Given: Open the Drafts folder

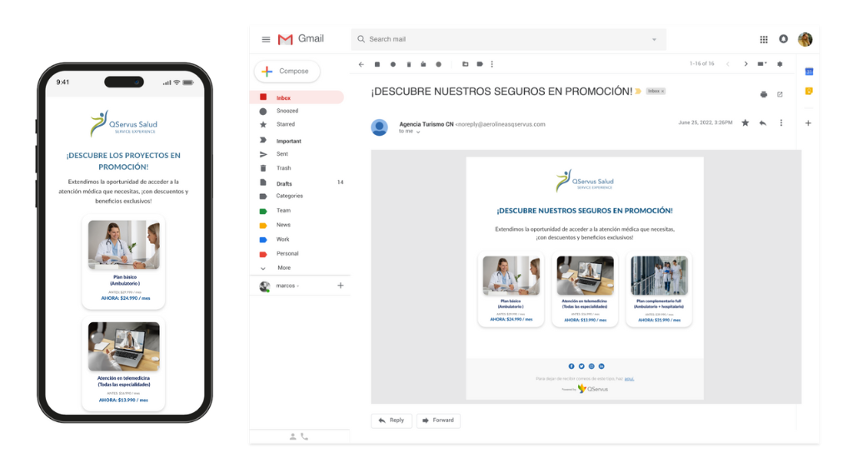Looking at the screenshot, I should pos(284,183).
